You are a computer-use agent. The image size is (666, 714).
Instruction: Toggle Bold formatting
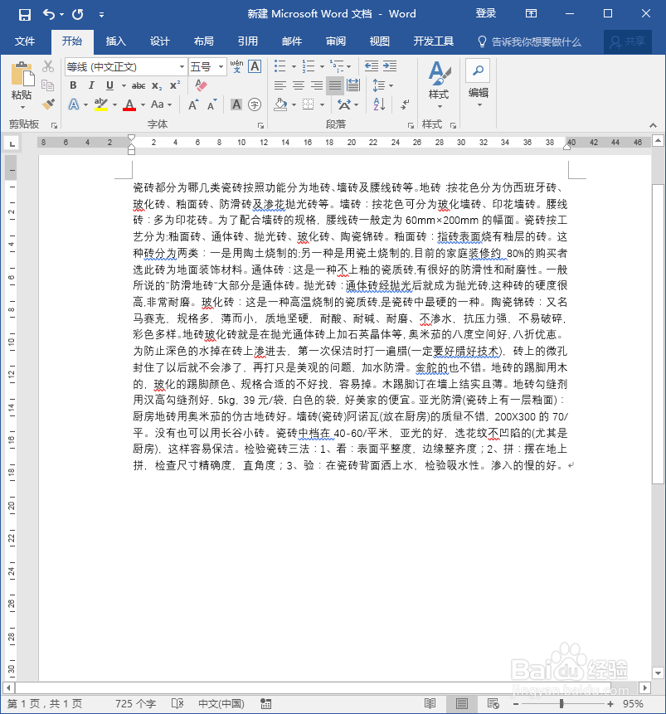pyautogui.click(x=73, y=85)
